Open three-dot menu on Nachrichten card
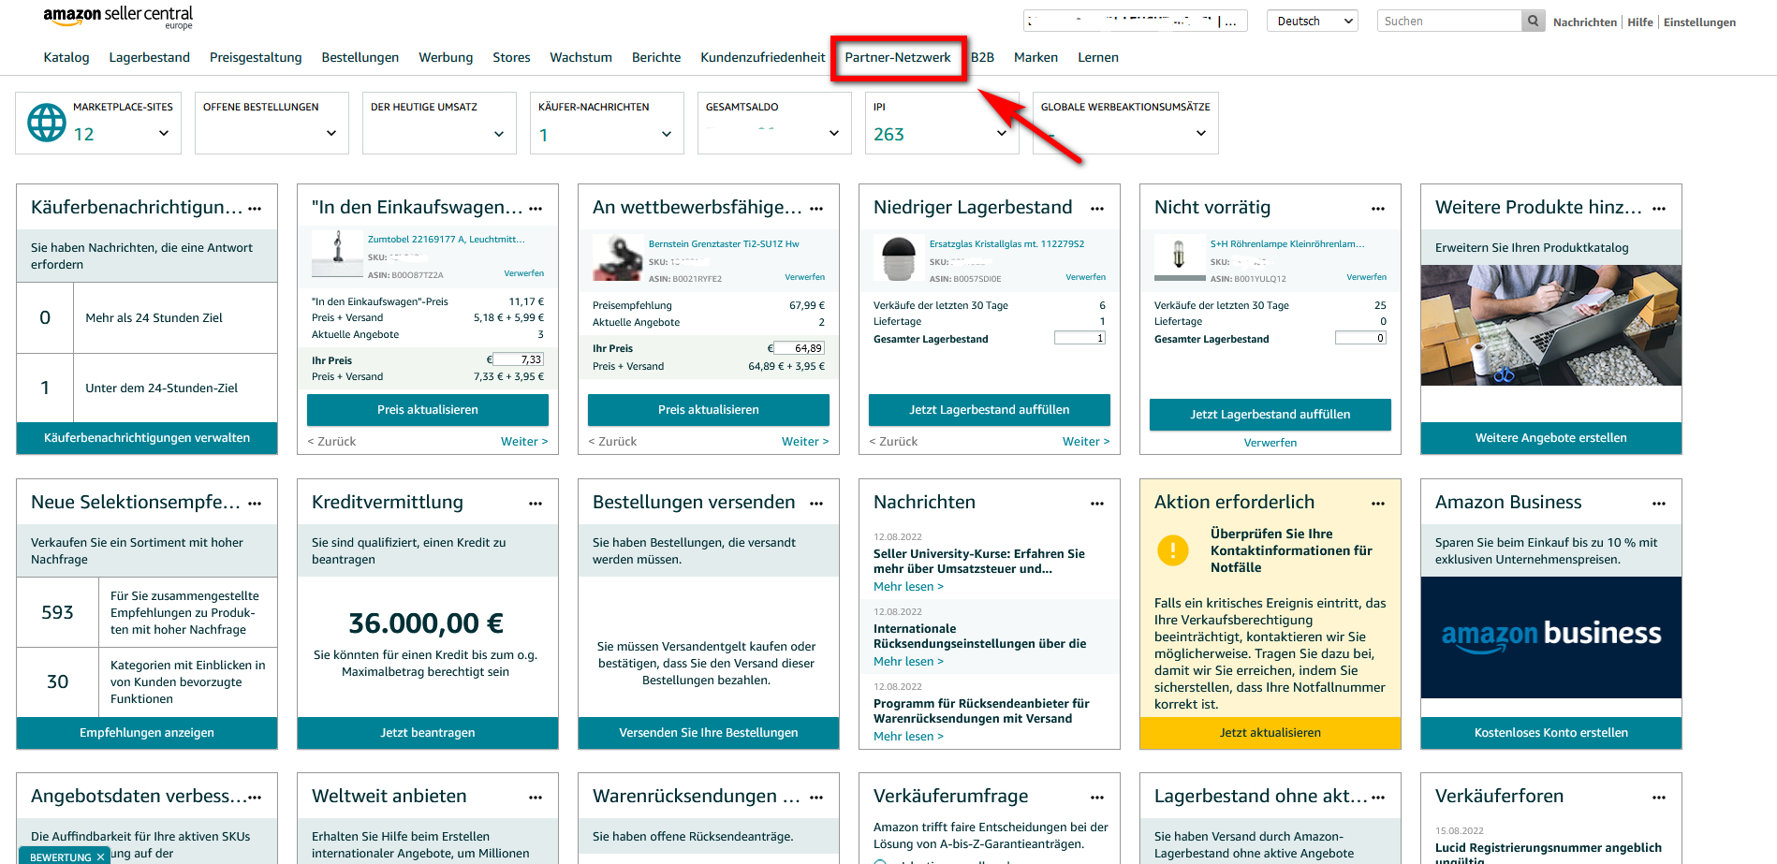The width and height of the screenshot is (1777, 864). coord(1096,504)
